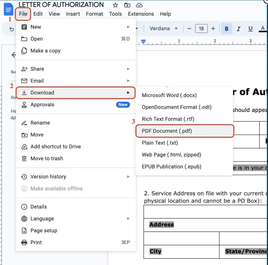Check the cloud save status icon
The image size is (268, 265).
pyautogui.click(x=139, y=5)
